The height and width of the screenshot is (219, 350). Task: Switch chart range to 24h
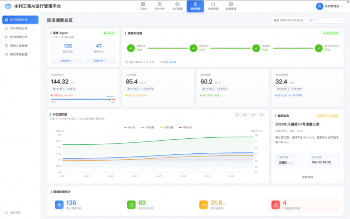pyautogui.click(x=253, y=115)
